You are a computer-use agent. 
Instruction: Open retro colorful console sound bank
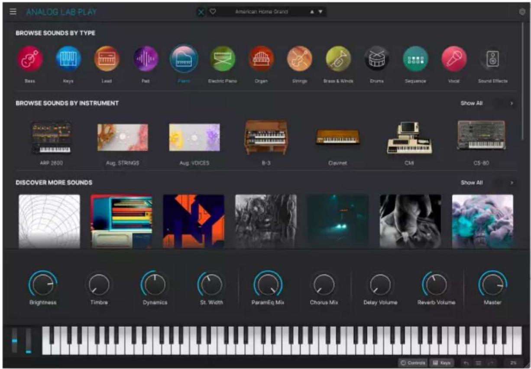121,221
